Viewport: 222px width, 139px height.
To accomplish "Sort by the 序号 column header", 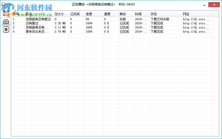I will (x=18, y=14).
